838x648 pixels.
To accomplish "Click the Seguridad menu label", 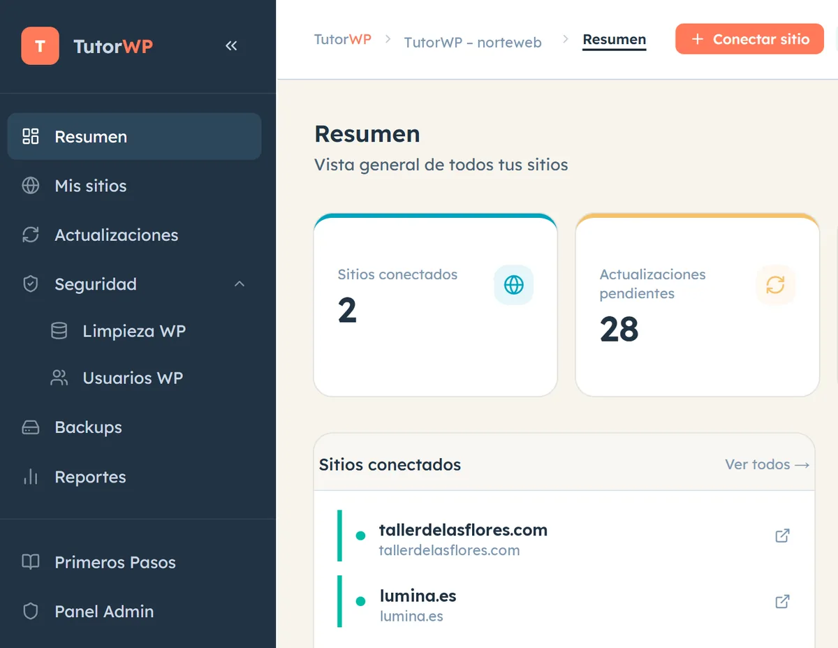I will (x=96, y=284).
